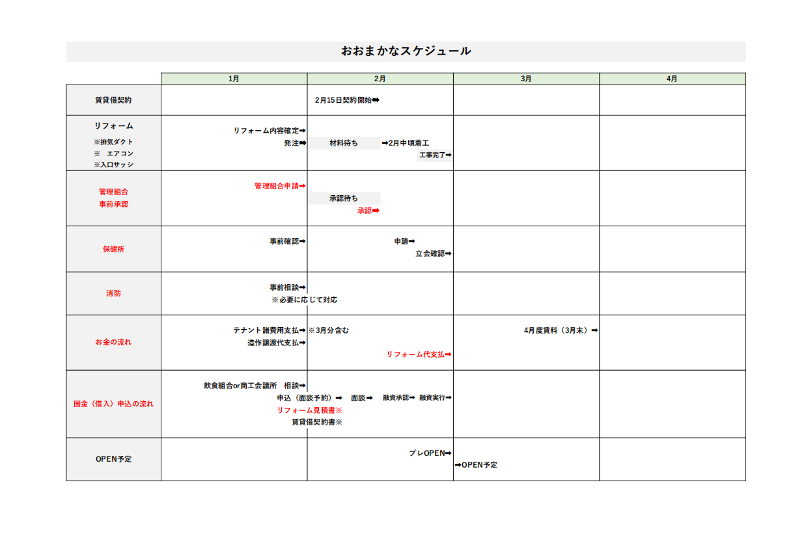Click the 管理組合 red label

pyautogui.click(x=113, y=193)
